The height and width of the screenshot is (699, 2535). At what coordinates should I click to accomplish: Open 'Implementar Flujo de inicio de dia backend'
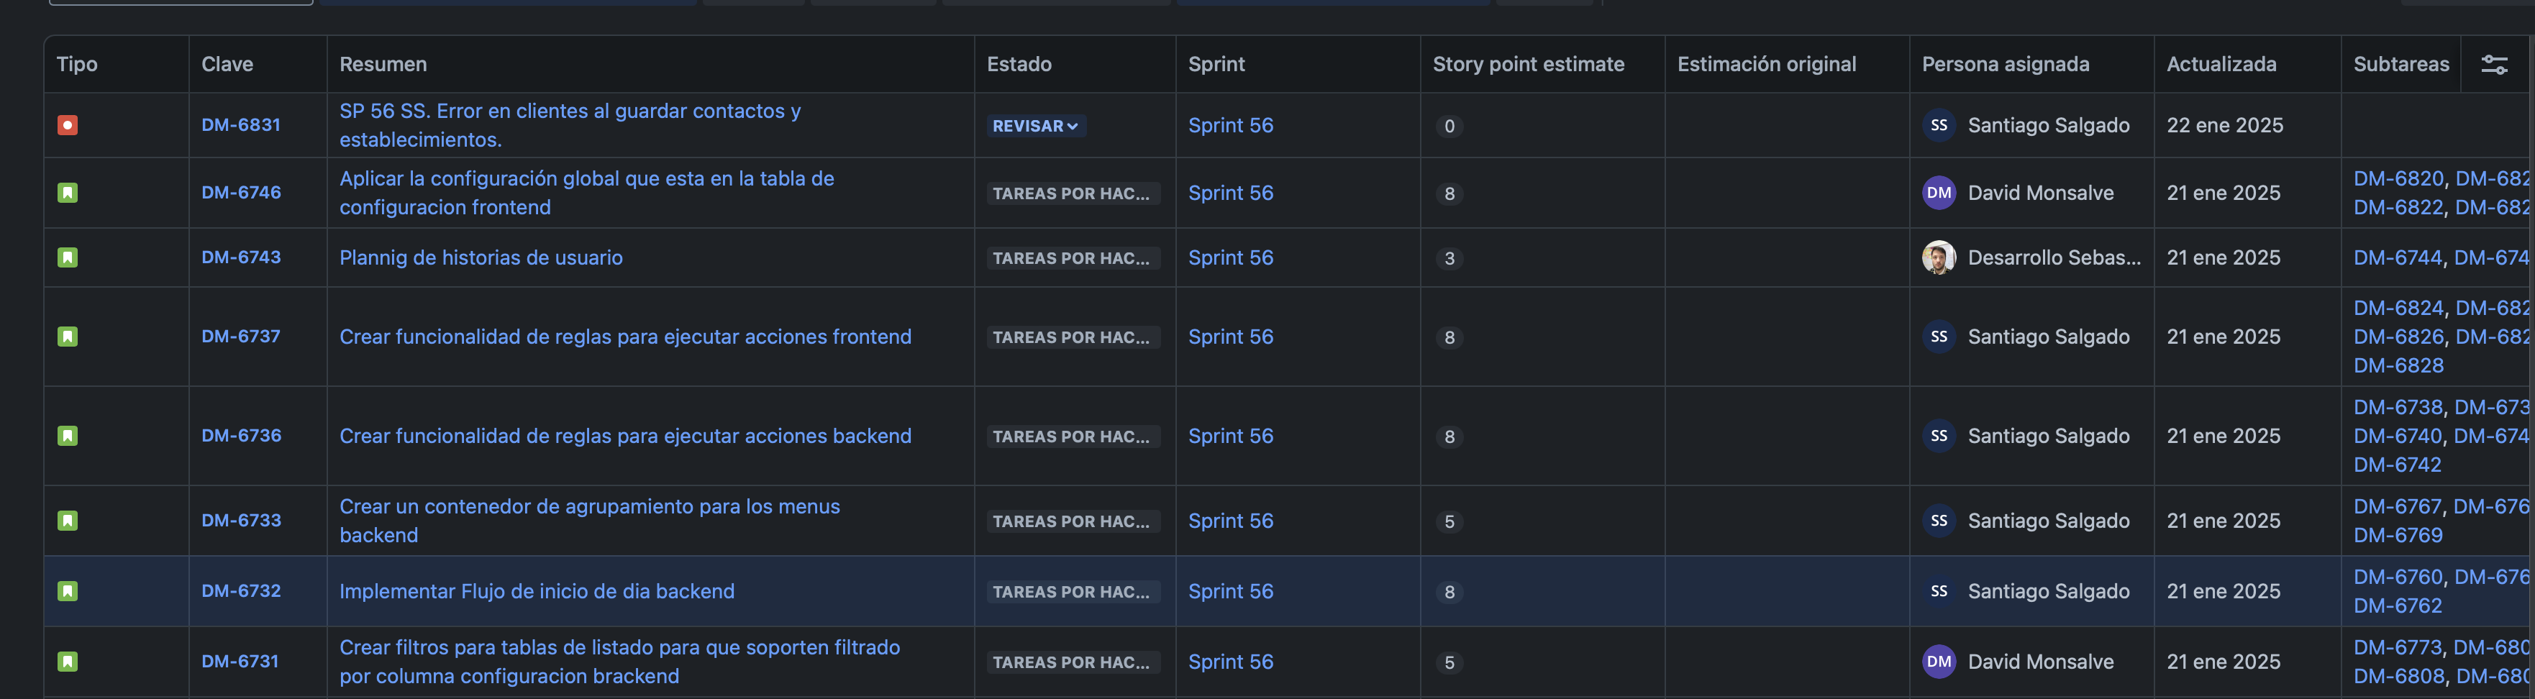[x=537, y=591]
